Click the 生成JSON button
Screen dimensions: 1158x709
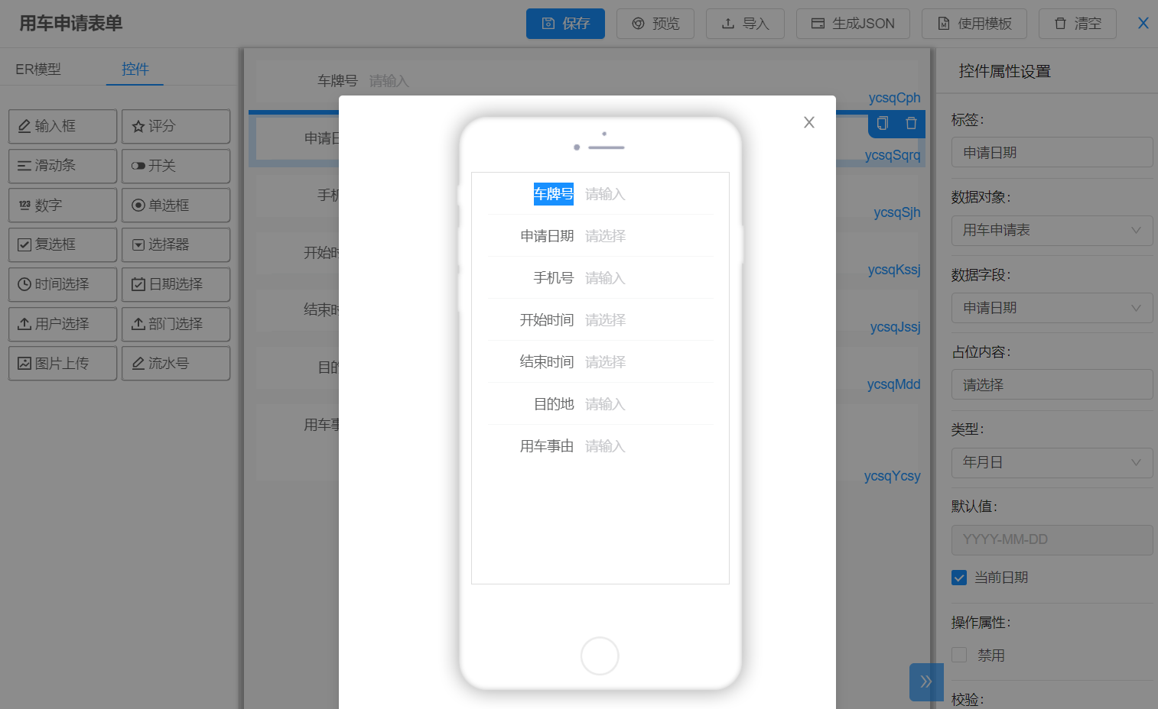pyautogui.click(x=852, y=24)
